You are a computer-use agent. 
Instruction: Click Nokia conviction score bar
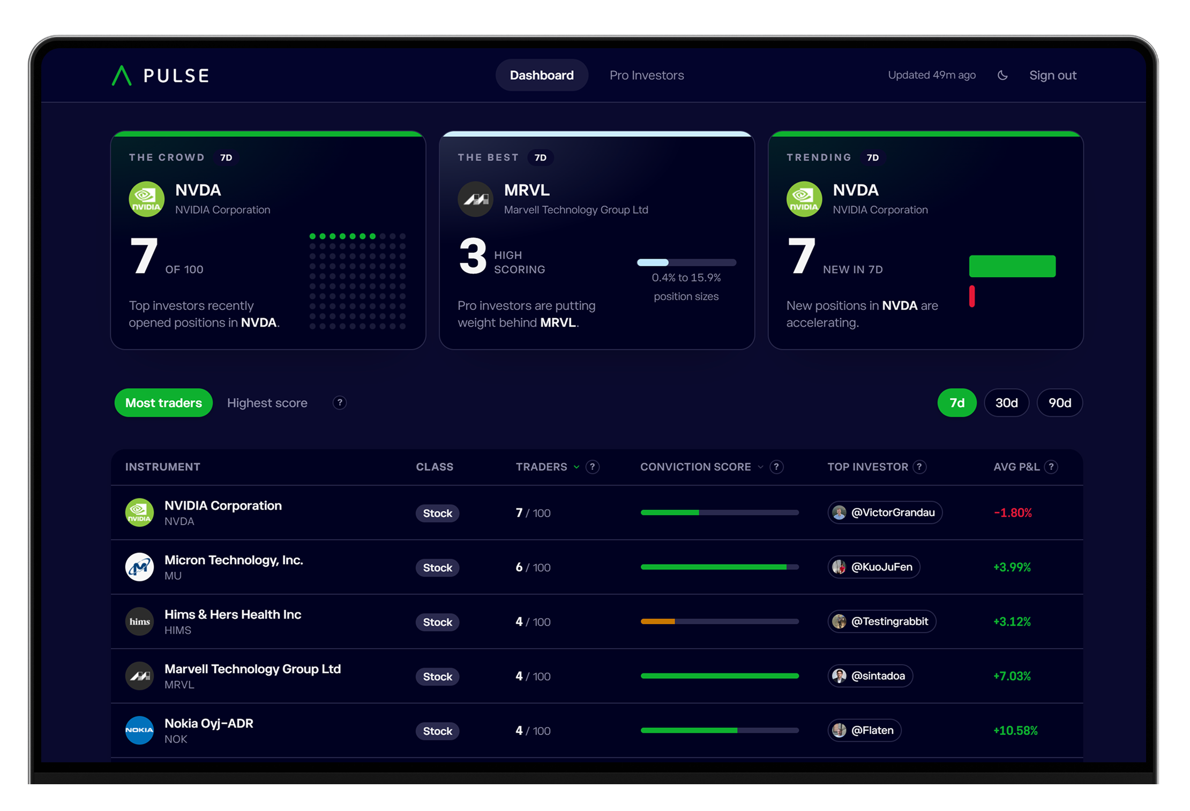coord(720,730)
